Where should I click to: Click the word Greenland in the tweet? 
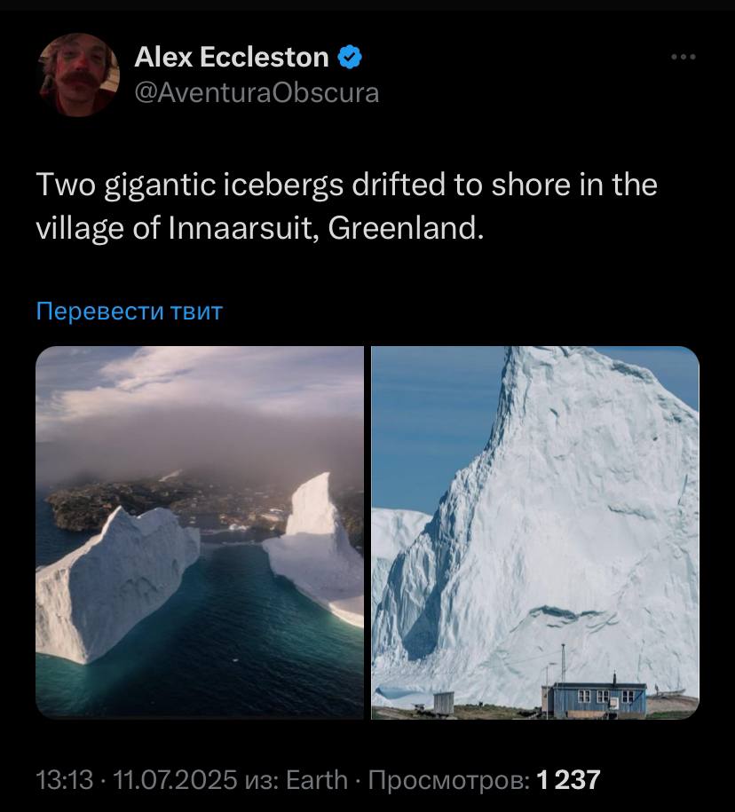click(x=402, y=228)
